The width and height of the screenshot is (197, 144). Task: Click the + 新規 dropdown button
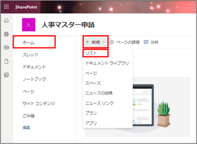[96, 42]
